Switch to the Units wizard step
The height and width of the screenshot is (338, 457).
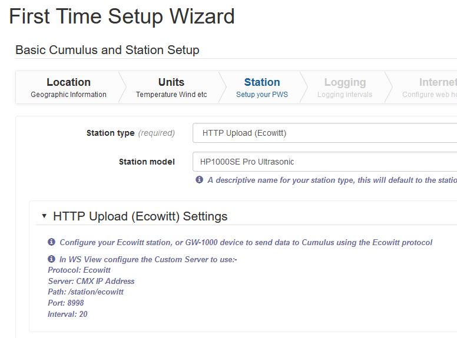coord(171,87)
